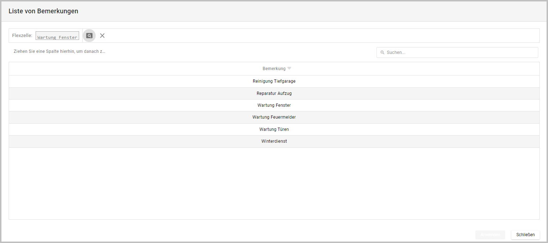Viewport: 548px width, 243px height.
Task: Click empty grid area below Winterdienst
Action: click(x=274, y=183)
